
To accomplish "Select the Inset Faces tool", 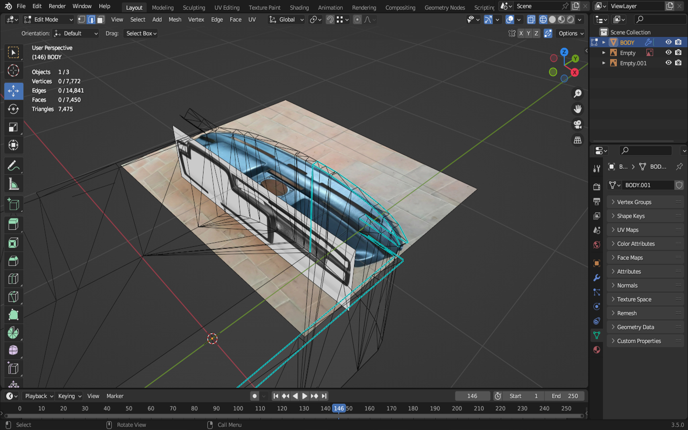I will pos(13,243).
